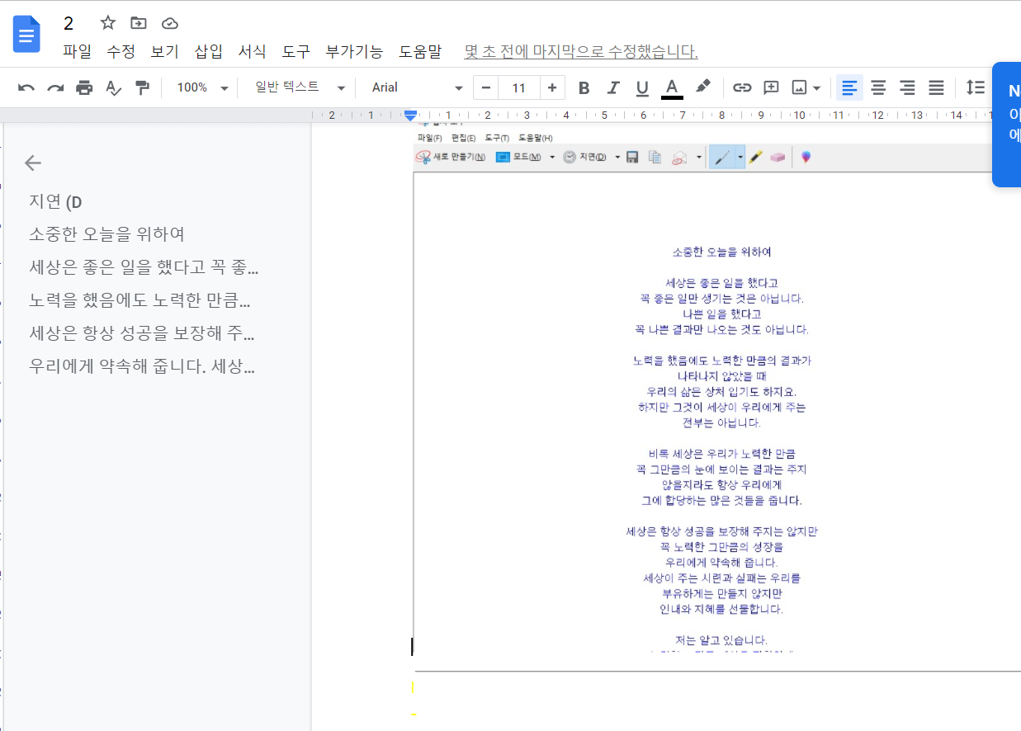Jump to outline heading 세상은 좋은 일을 했다고
This screenshot has width=1021, height=731.
point(144,267)
